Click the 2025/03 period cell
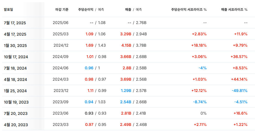 coord(61,34)
